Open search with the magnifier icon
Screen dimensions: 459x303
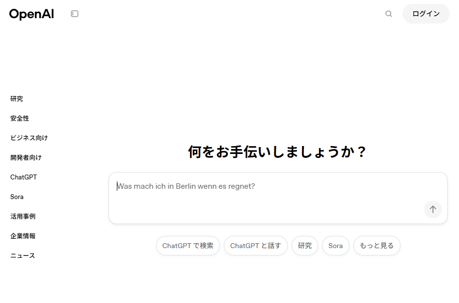389,14
